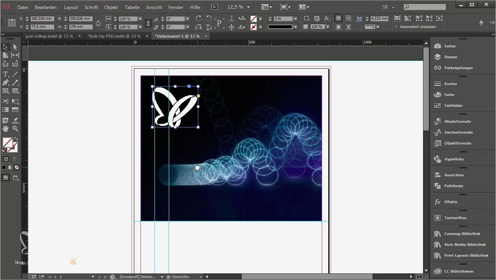Open the effects fx button in control bar
This screenshot has height=280, width=496.
click(x=327, y=19)
